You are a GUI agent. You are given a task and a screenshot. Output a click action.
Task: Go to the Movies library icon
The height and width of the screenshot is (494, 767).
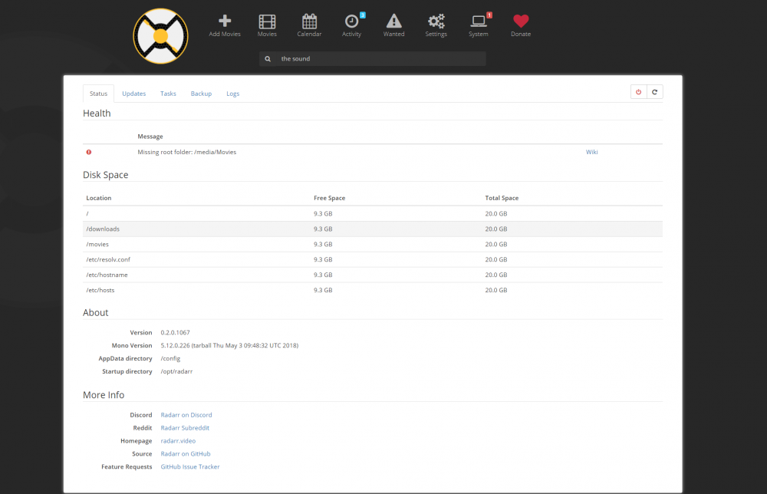[x=267, y=21]
